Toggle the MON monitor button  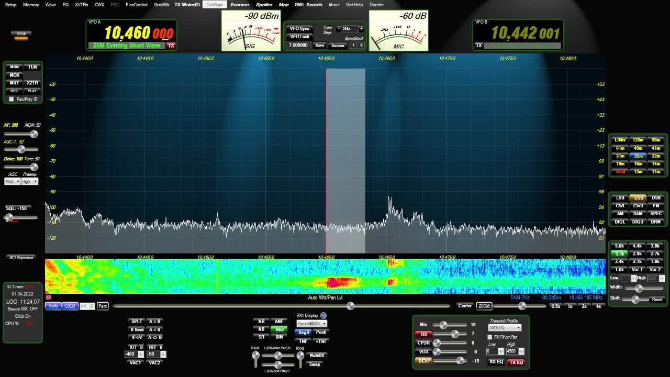14,67
